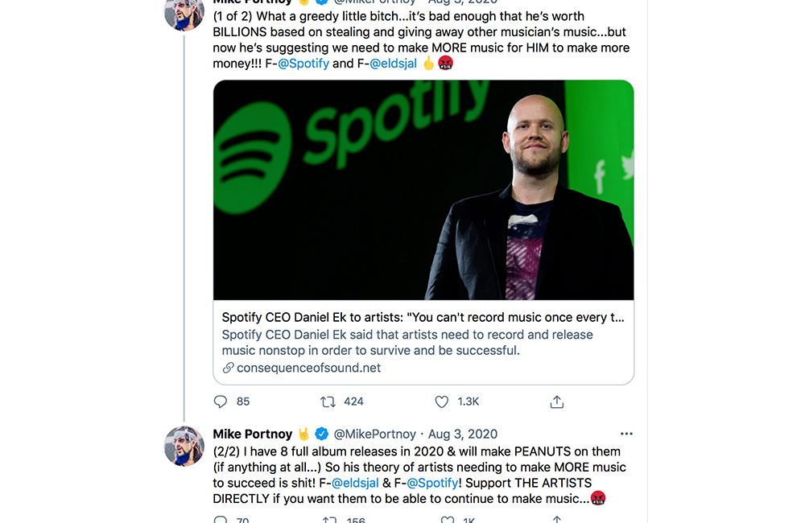
Task: Share the first tweet via the share icon
Action: pyautogui.click(x=556, y=401)
